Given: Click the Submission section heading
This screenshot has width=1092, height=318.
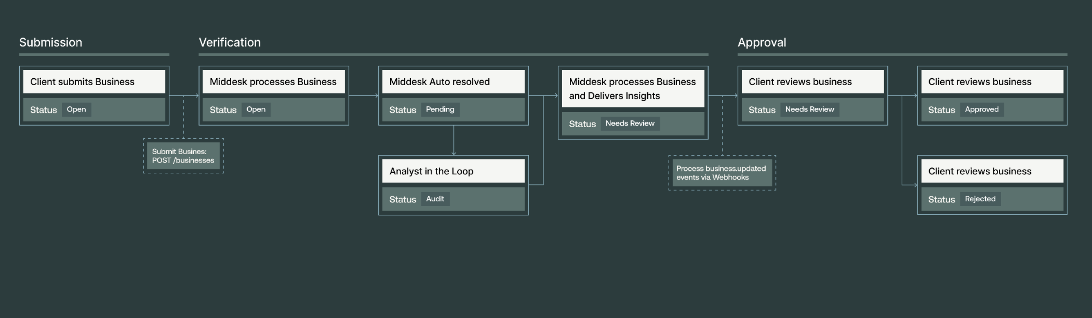Looking at the screenshot, I should (x=50, y=42).
